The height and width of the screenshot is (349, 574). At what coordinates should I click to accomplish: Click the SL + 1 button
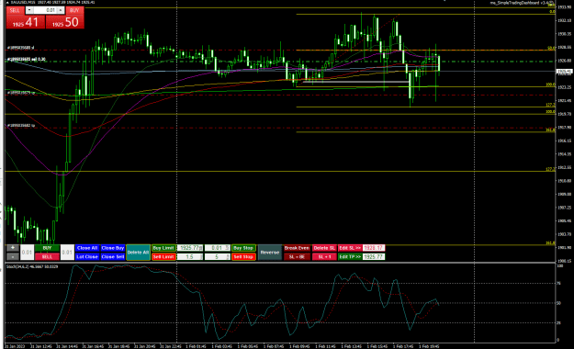click(324, 257)
